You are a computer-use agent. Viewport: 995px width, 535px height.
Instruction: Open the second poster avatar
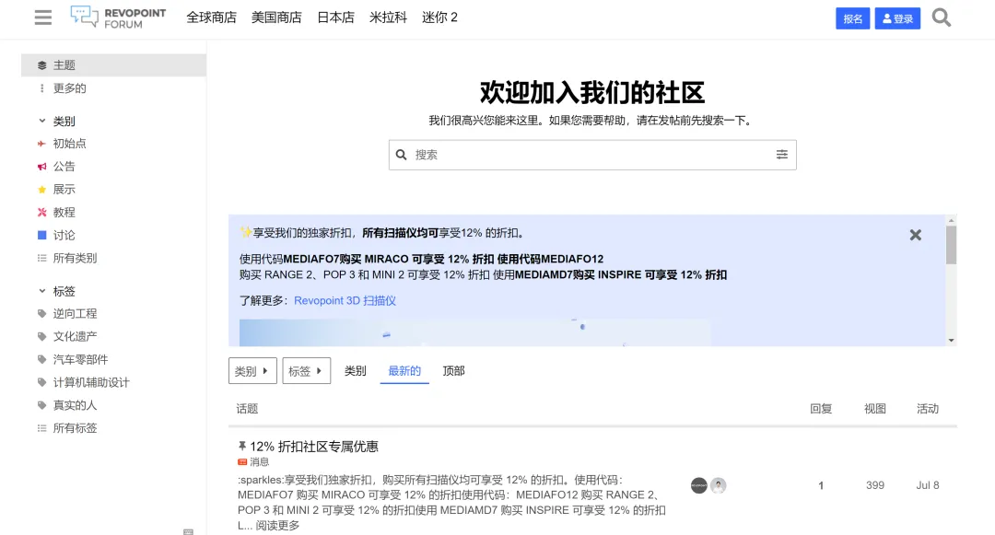click(x=719, y=485)
